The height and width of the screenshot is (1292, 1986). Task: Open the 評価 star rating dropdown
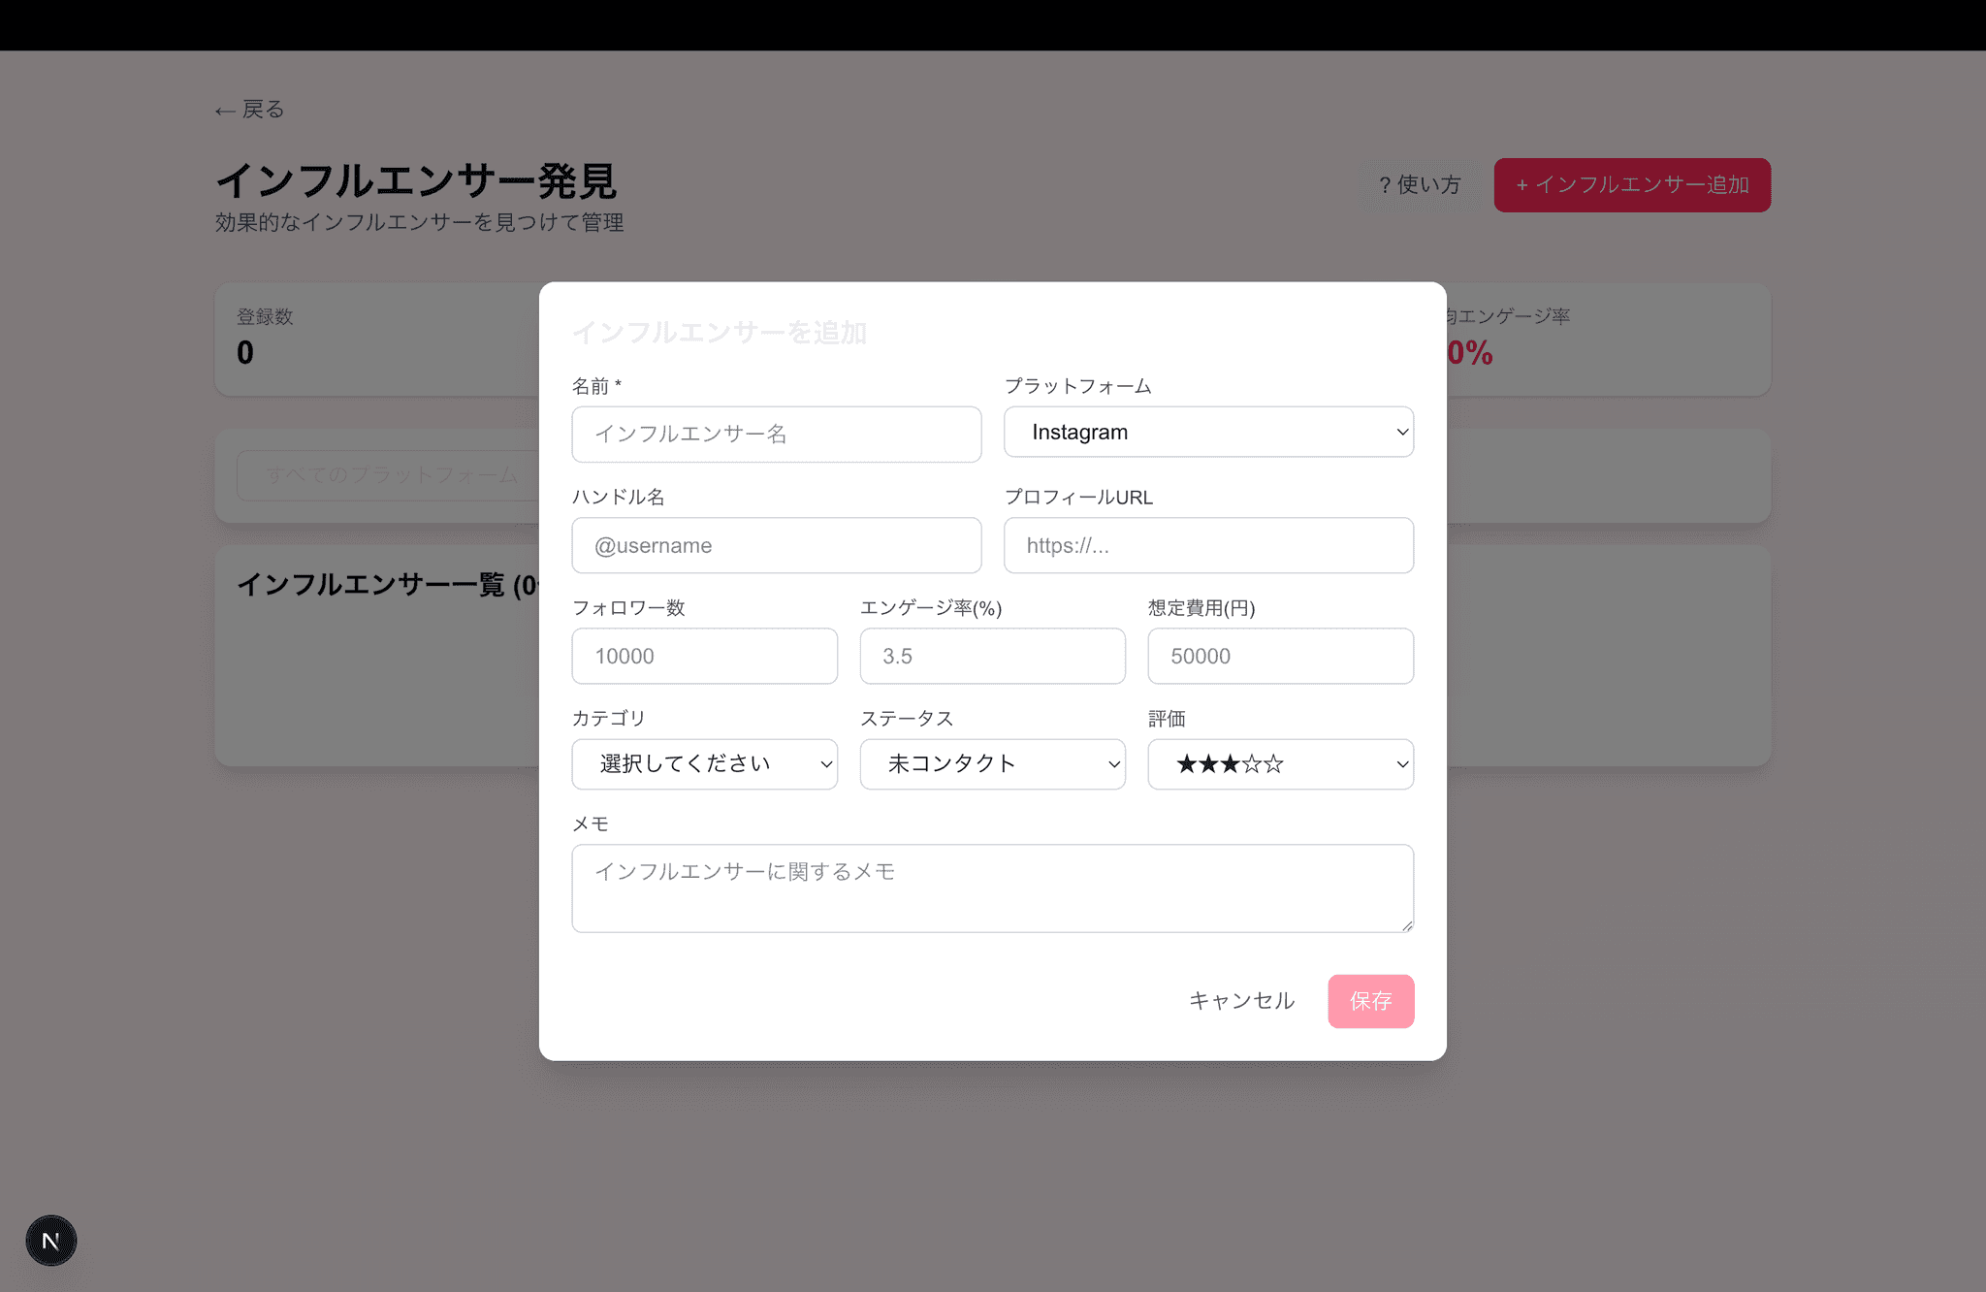(x=1280, y=764)
